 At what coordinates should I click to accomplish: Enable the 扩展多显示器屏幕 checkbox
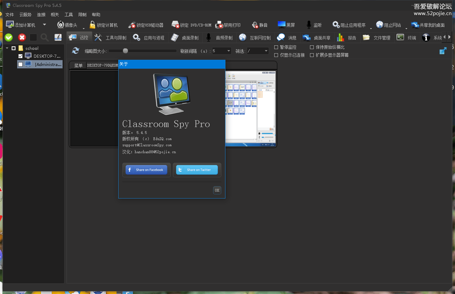[x=312, y=55]
